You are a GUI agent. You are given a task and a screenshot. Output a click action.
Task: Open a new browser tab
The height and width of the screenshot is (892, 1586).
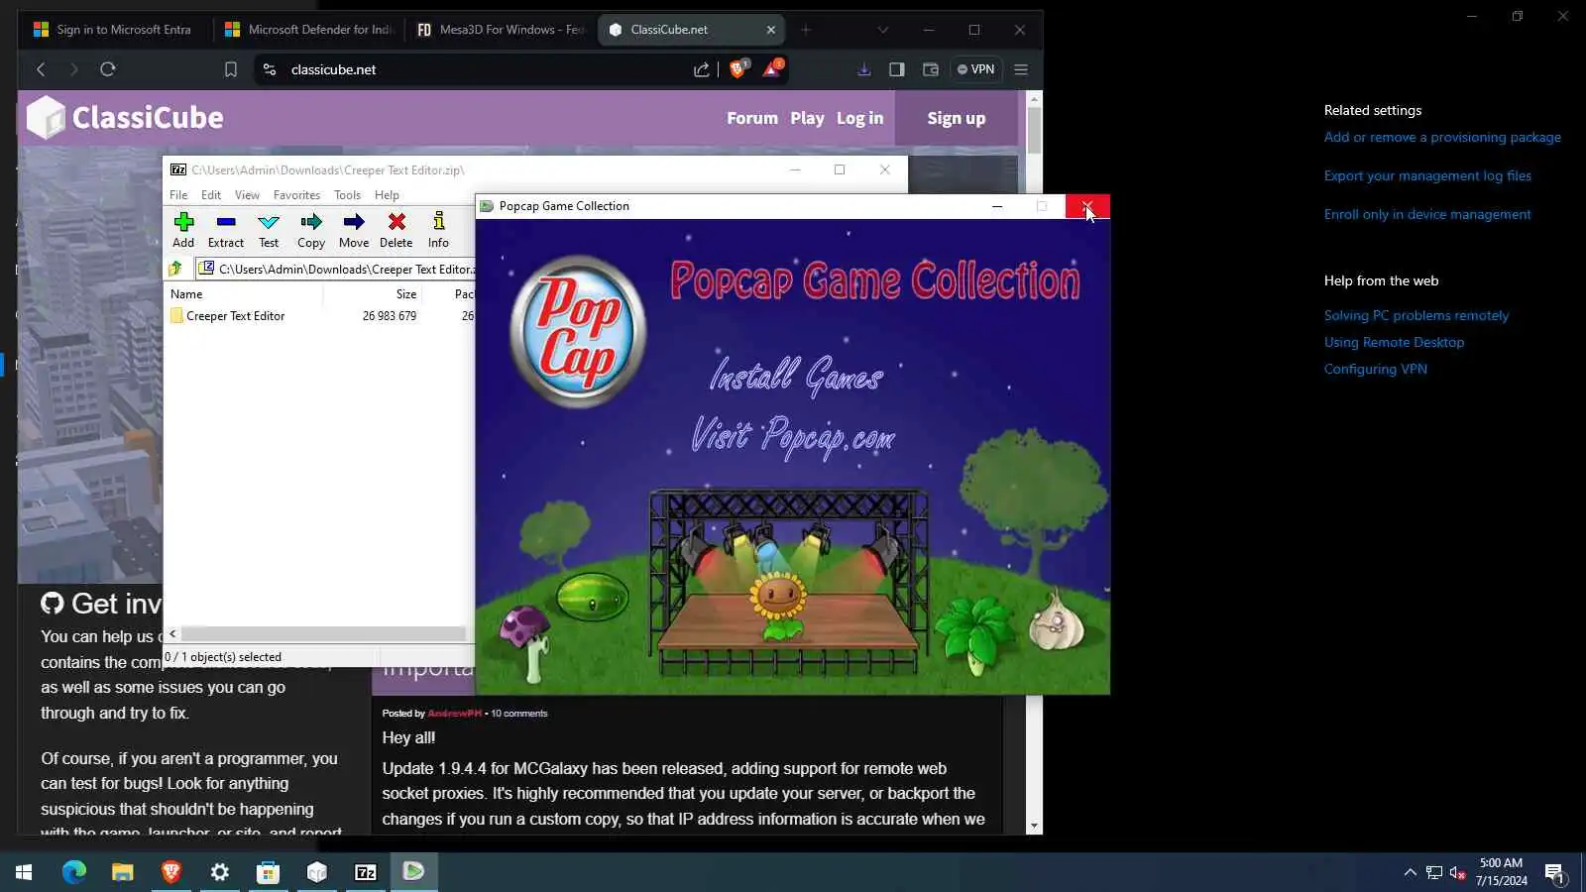[x=806, y=30]
